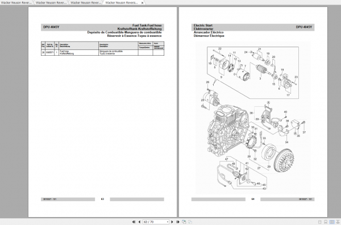Click the 'Electric Start' page heading
341x225 pixels.
coord(203,26)
